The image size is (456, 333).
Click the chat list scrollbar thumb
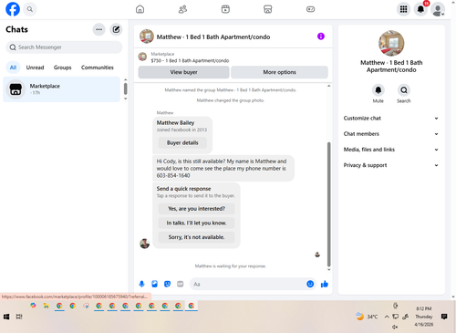125,88
